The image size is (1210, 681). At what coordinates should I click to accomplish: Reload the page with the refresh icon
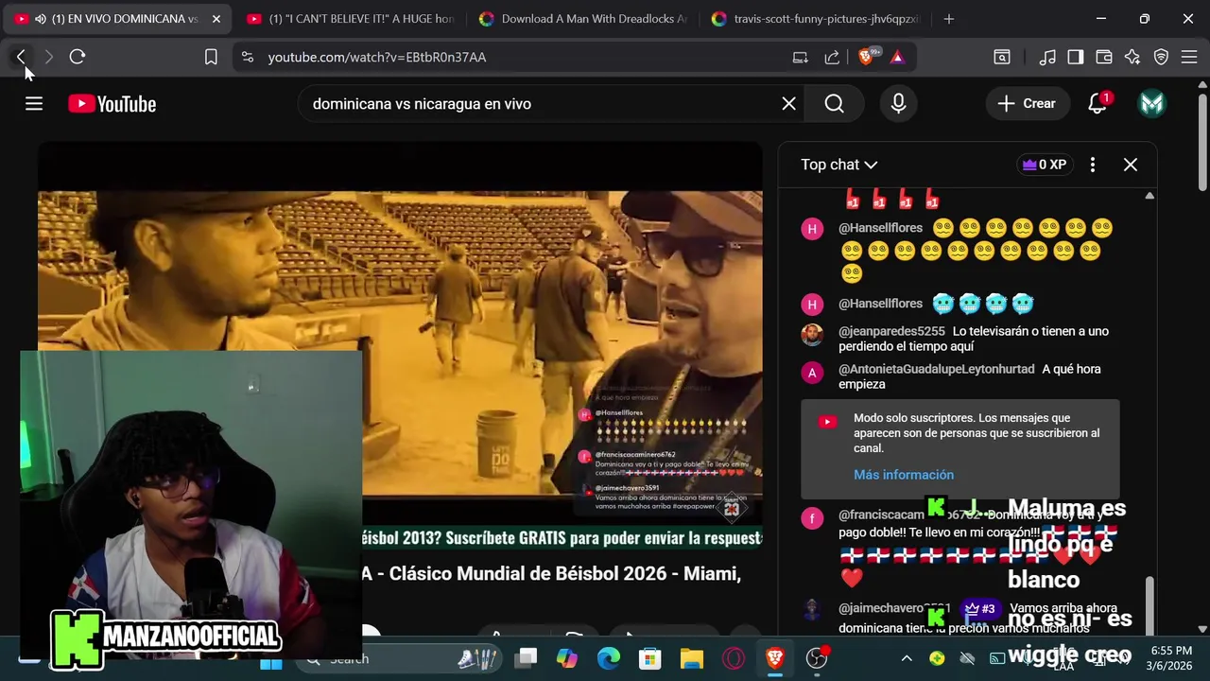tap(78, 57)
